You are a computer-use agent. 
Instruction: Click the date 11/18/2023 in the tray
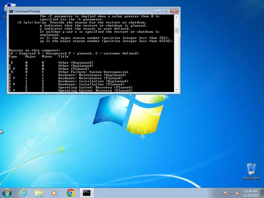click(x=251, y=195)
